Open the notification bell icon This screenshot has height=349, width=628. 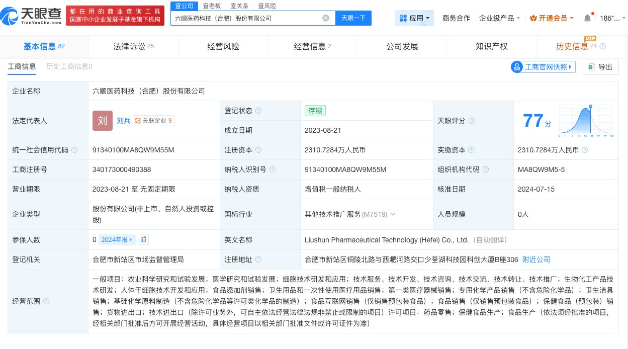[x=586, y=17]
